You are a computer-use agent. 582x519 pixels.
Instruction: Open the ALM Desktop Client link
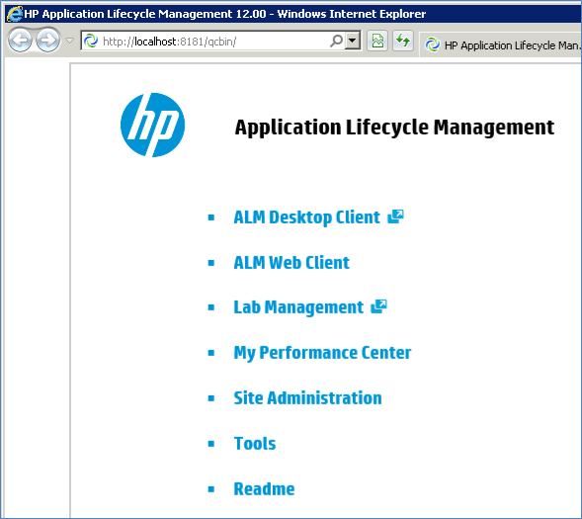(x=306, y=217)
